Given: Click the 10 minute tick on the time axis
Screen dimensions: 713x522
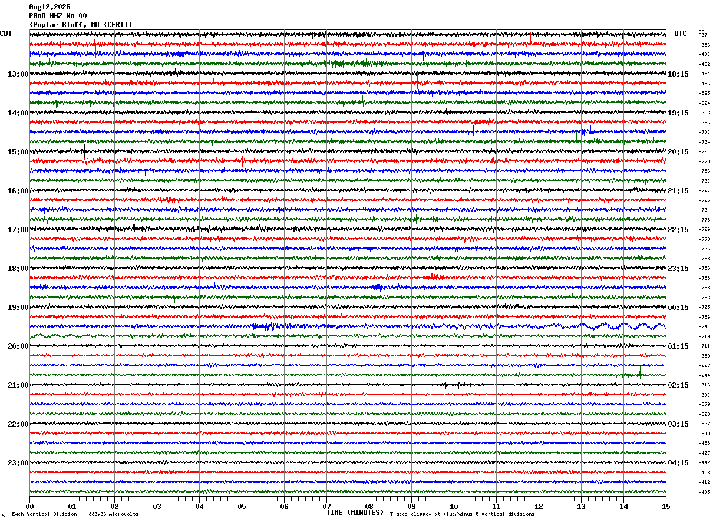Looking at the screenshot, I should click(x=454, y=506).
